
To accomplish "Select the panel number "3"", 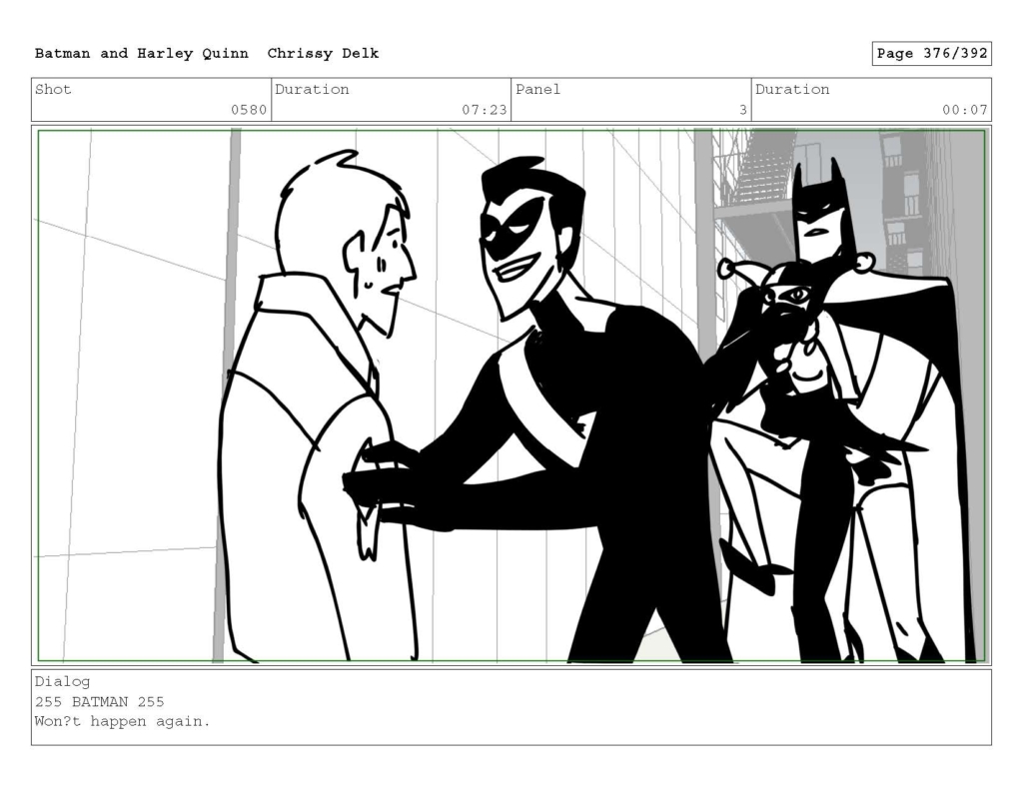I will tap(742, 110).
